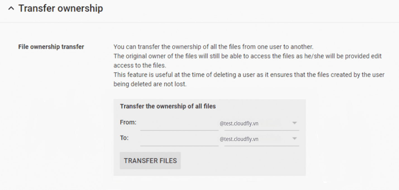Click the To: label
This screenshot has height=190, width=399.
pyautogui.click(x=124, y=138)
